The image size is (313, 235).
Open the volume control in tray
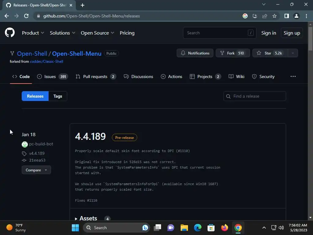click(281, 228)
